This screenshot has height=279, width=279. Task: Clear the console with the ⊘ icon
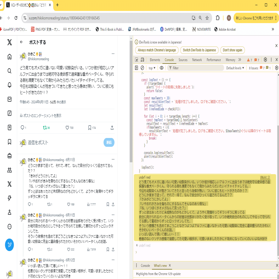click(142, 68)
